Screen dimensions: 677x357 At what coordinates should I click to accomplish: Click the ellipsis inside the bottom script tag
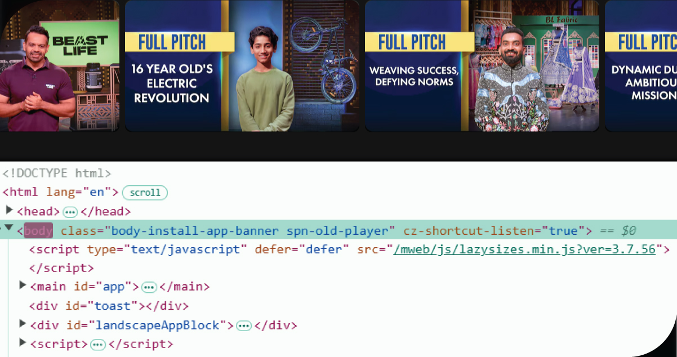point(97,344)
